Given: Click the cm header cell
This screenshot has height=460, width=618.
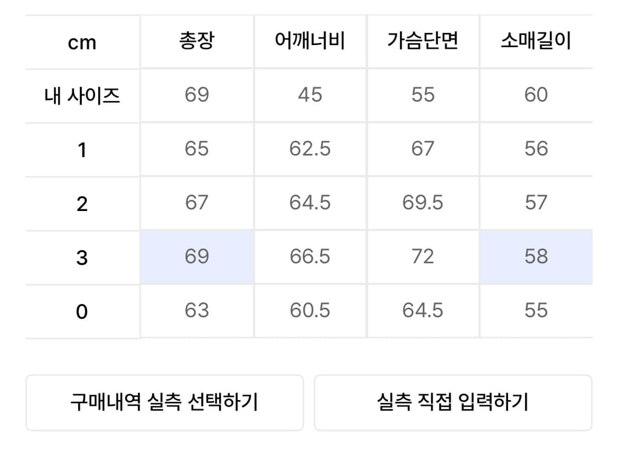Looking at the screenshot, I should 81,41.
